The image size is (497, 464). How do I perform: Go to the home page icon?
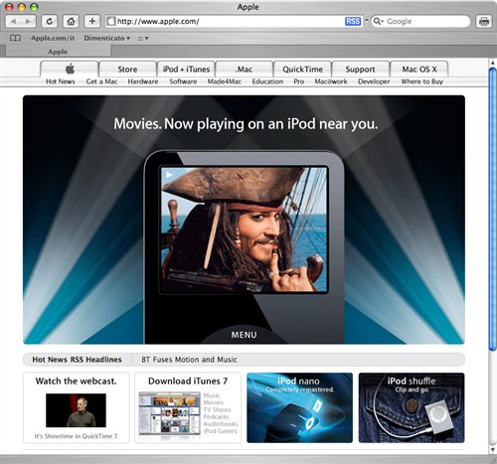click(71, 21)
